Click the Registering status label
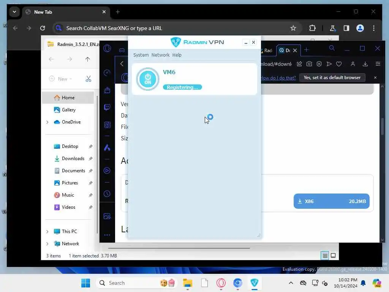This screenshot has height=292, width=389. (x=182, y=87)
